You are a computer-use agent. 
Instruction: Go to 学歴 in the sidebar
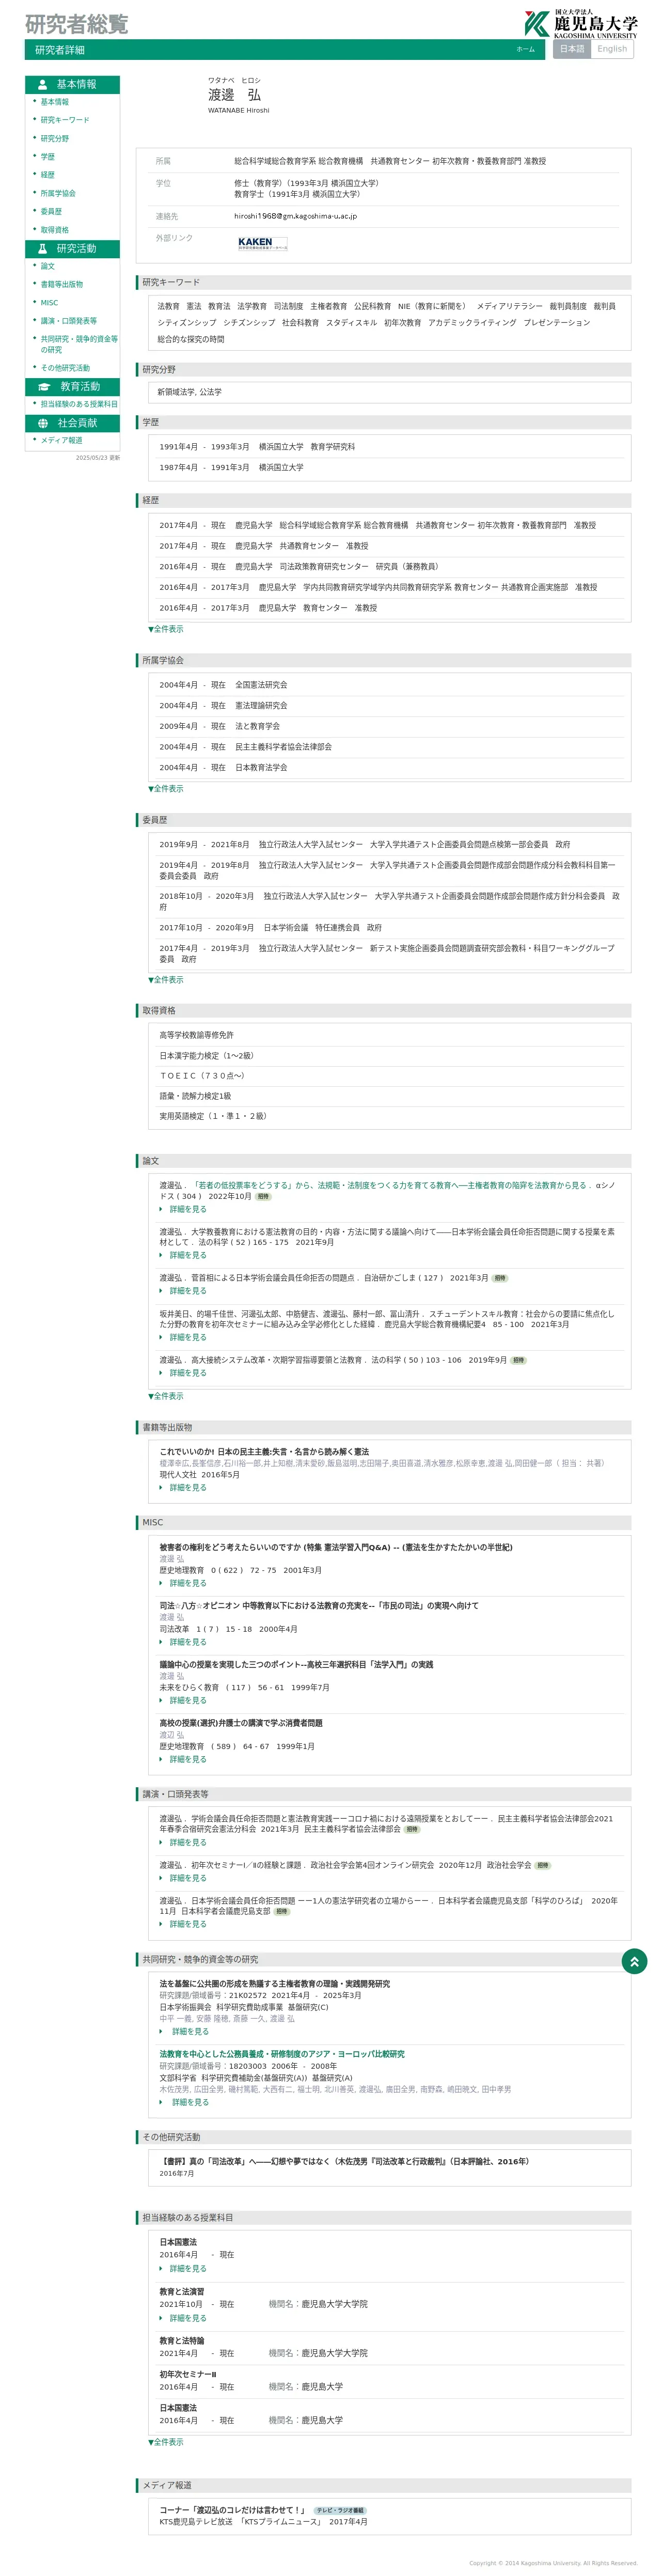[x=48, y=157]
